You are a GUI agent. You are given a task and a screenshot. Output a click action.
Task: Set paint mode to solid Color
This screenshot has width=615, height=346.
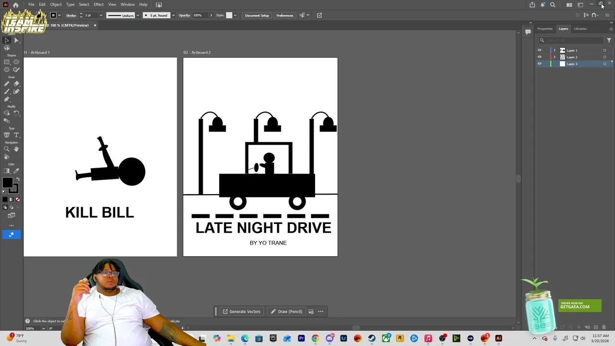[5, 199]
